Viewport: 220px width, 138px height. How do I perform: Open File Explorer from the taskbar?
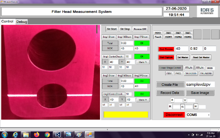coord(26,135)
